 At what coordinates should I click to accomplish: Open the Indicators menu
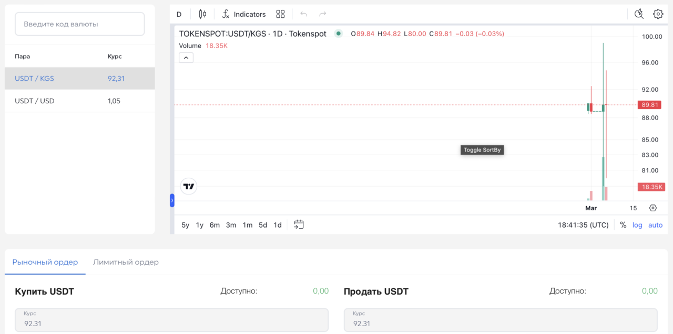tap(244, 14)
